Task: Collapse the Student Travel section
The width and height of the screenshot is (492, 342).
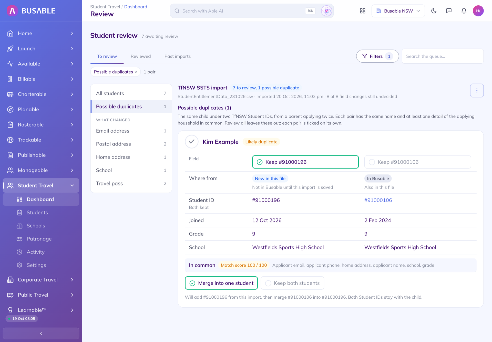Action: tap(72, 185)
